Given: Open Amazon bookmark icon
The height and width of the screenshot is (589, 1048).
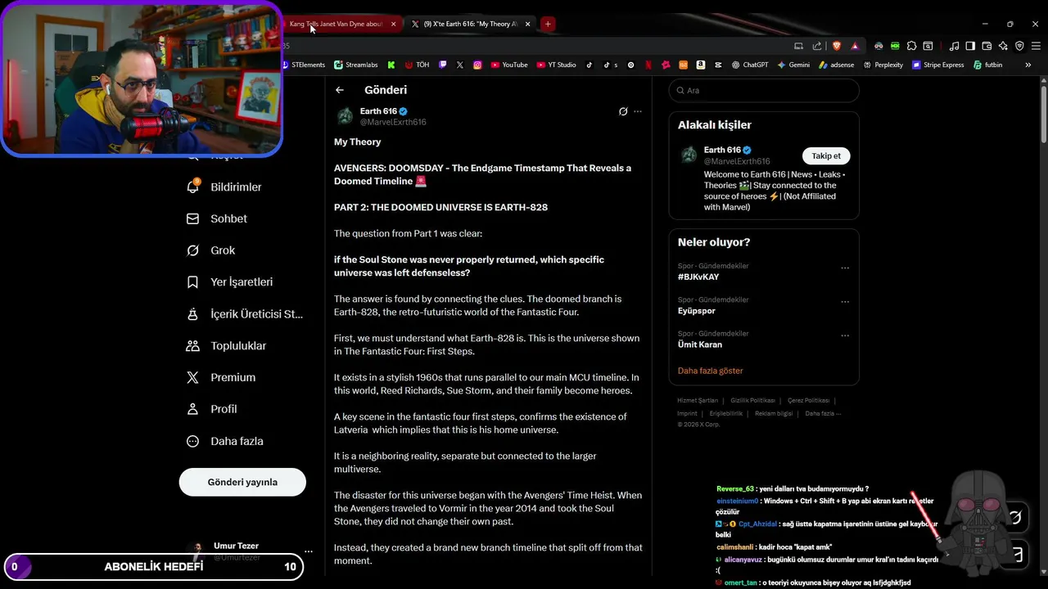Looking at the screenshot, I should 701,65.
